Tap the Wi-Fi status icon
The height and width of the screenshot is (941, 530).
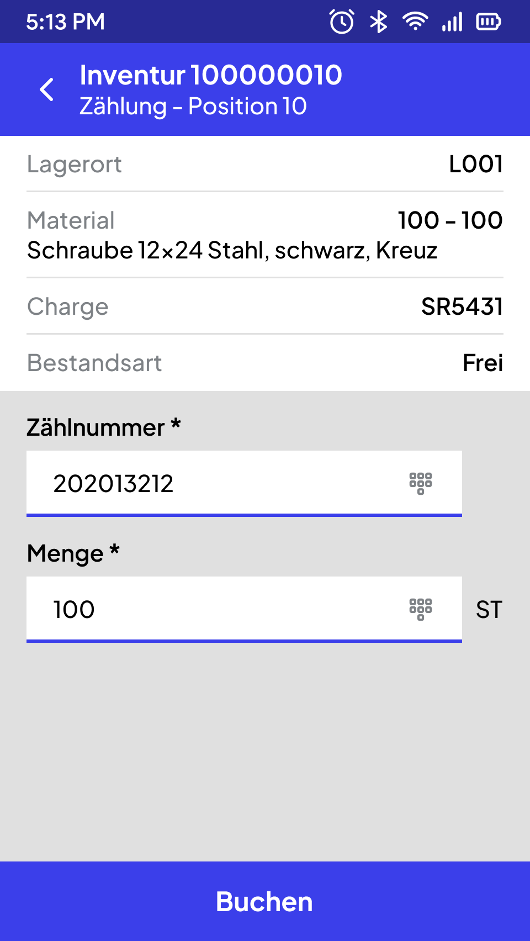(x=415, y=22)
